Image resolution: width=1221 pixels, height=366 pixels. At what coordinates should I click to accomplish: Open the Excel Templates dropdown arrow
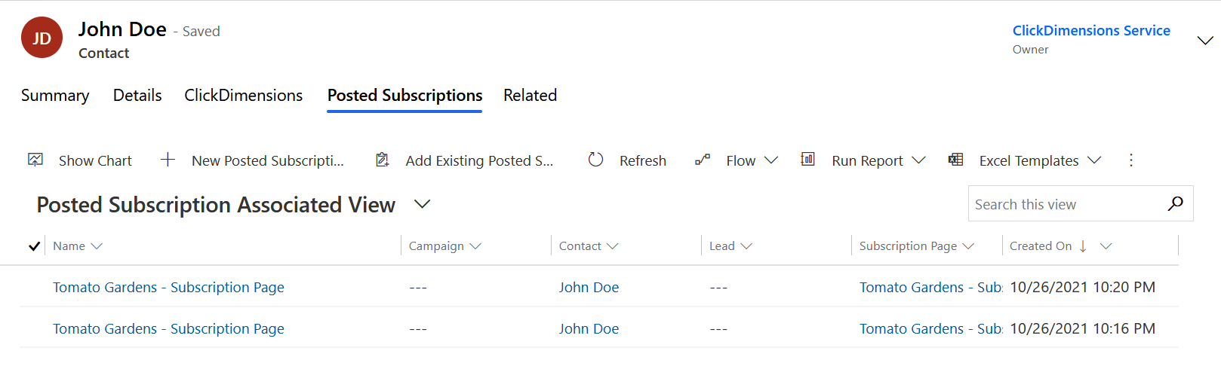coord(1094,160)
